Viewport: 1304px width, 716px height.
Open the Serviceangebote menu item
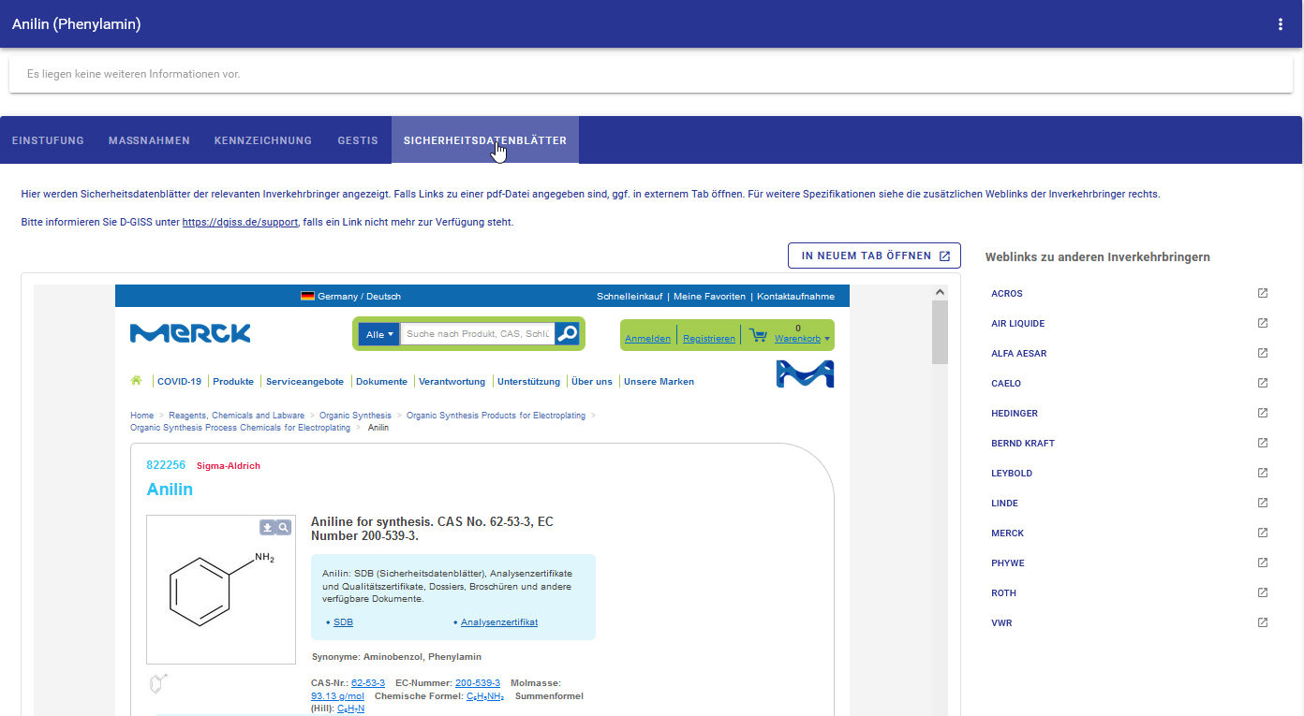click(x=304, y=382)
